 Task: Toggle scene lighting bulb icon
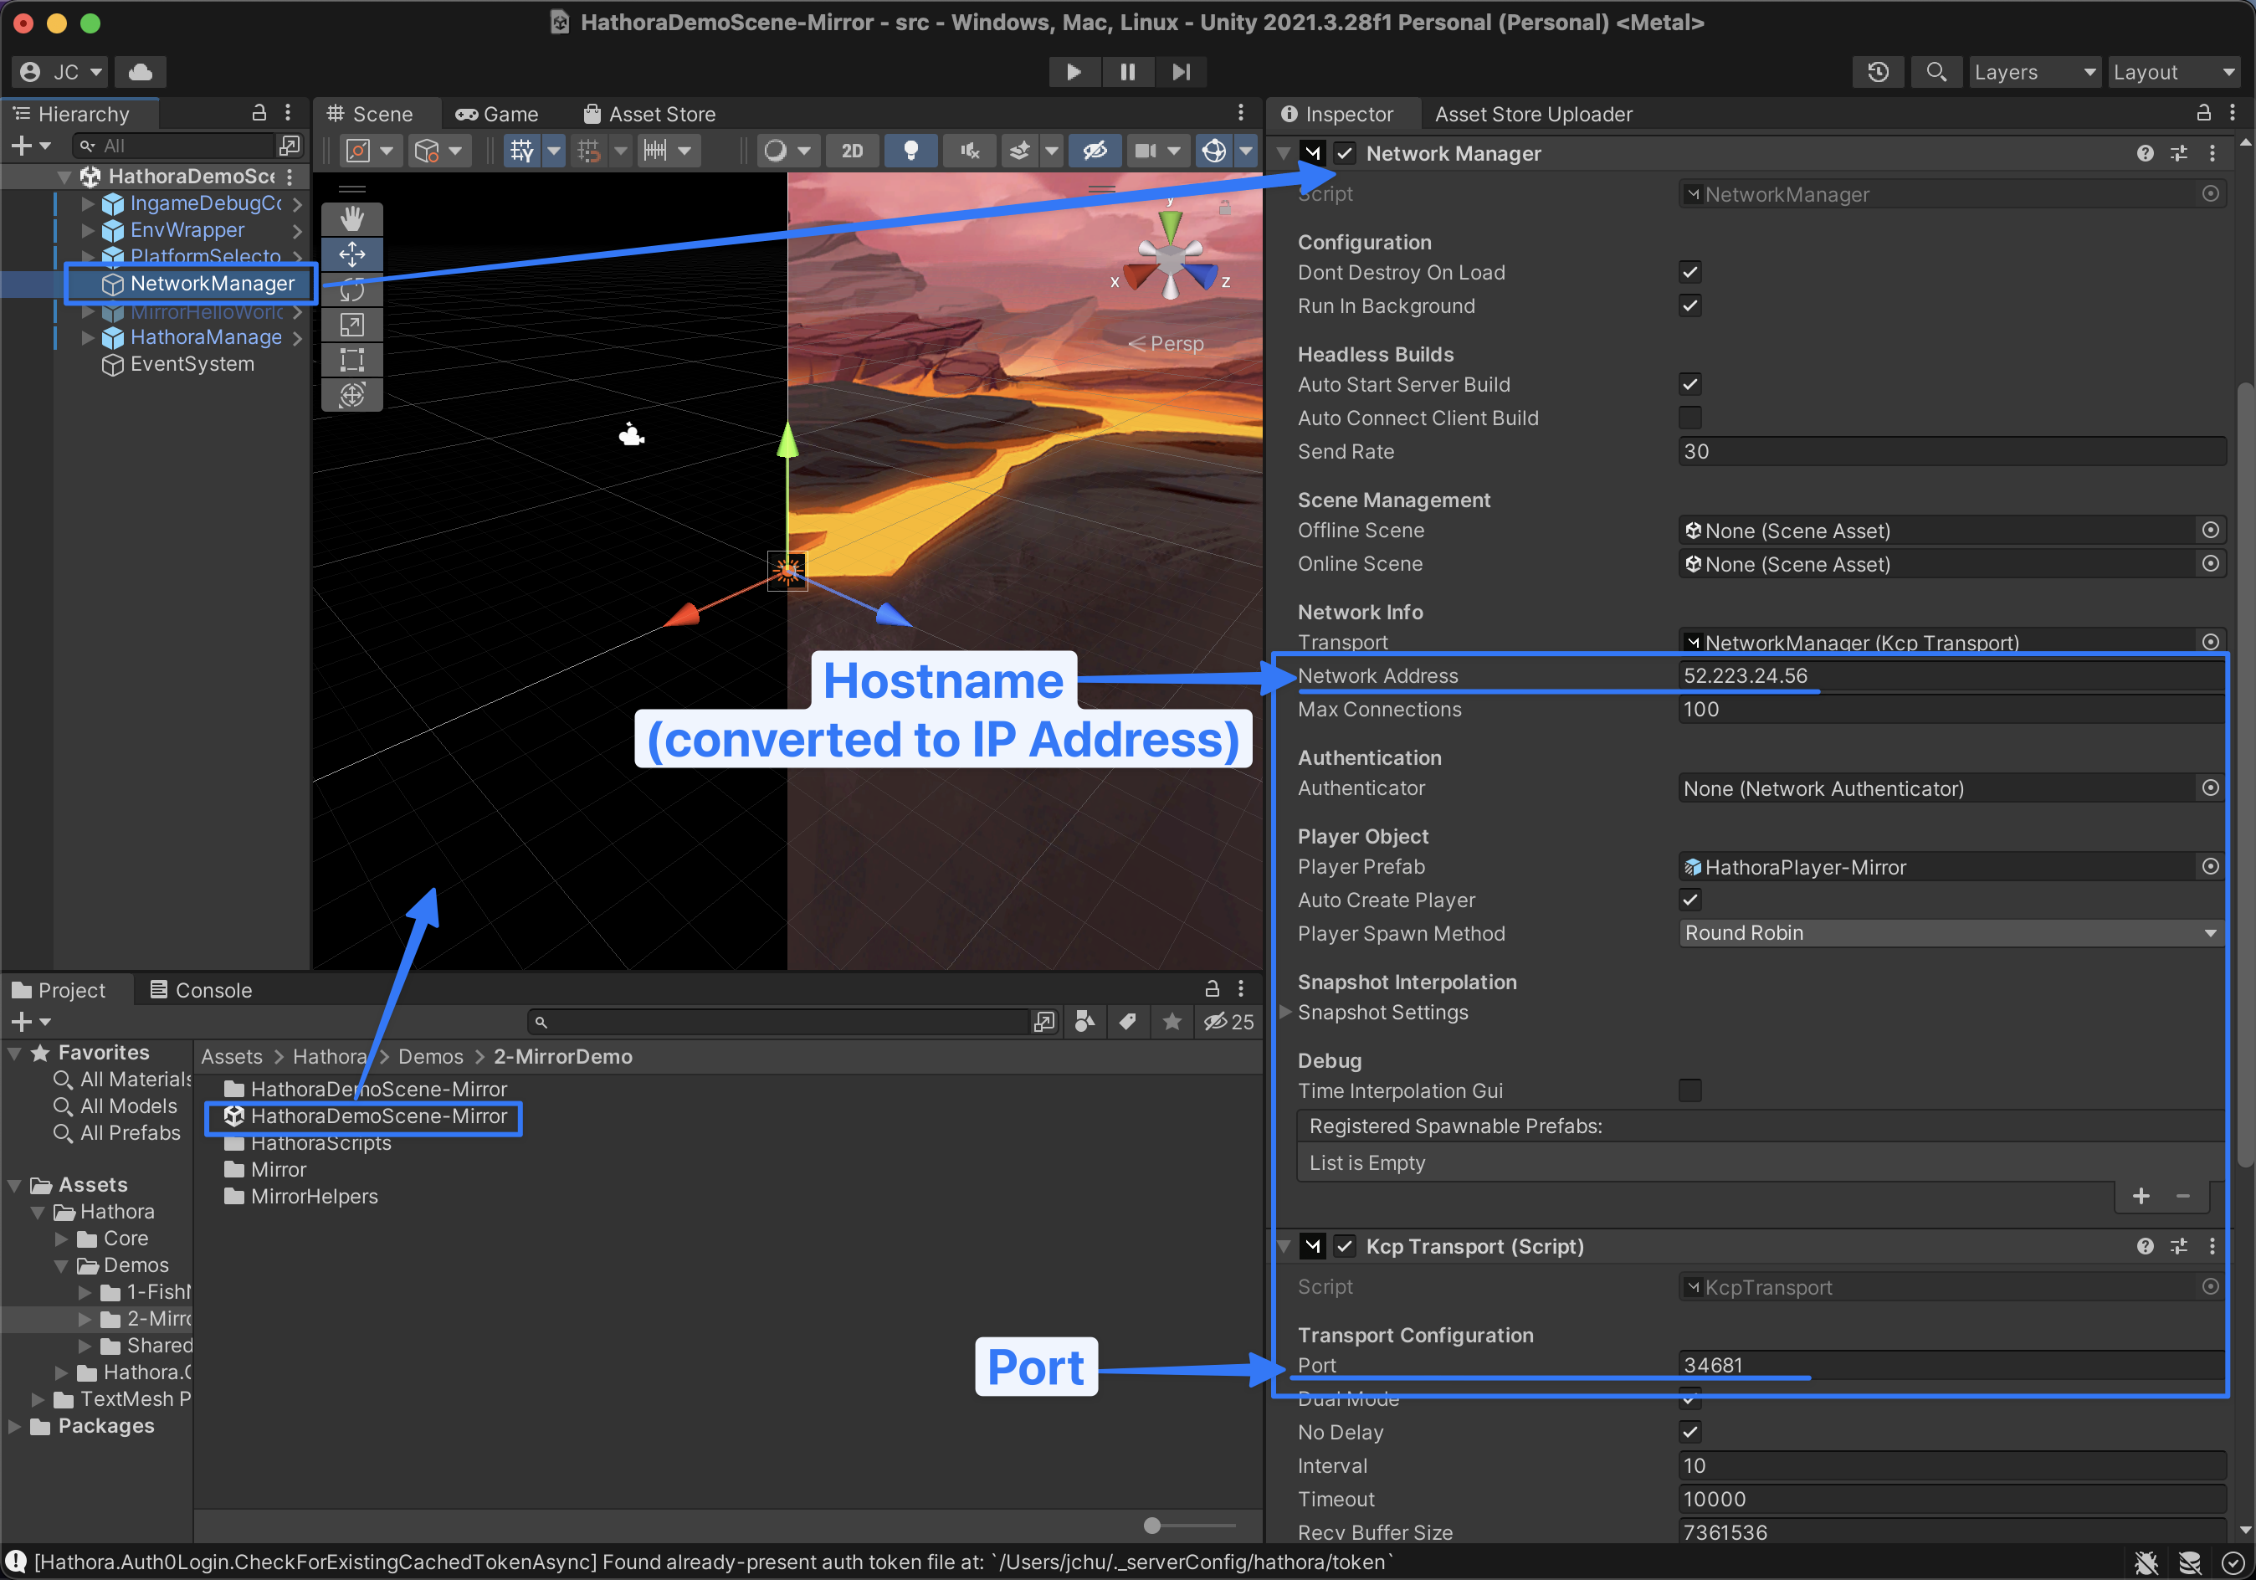tap(910, 151)
